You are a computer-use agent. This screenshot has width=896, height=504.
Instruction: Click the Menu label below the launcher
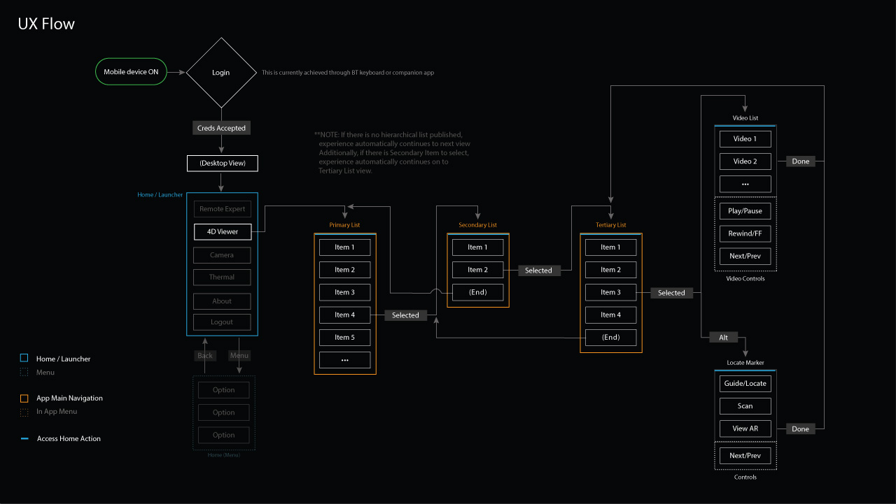point(239,355)
